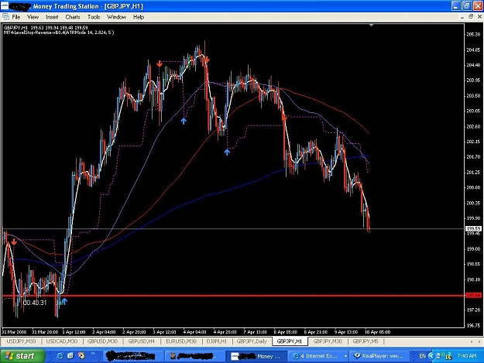
Task: Switch to the EURUSD,M30 chart tab
Action: pos(181,341)
